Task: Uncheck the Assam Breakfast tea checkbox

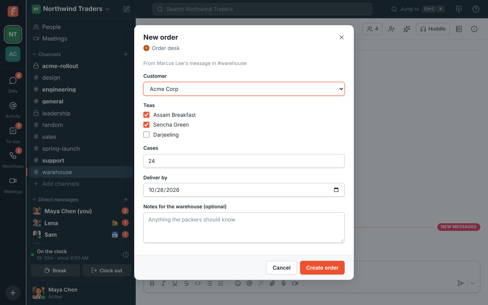Action: [x=146, y=115]
